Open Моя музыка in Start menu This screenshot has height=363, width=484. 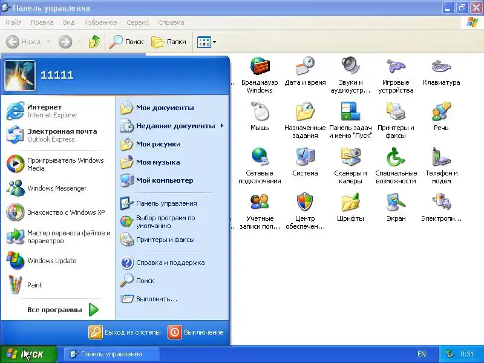coord(172,162)
